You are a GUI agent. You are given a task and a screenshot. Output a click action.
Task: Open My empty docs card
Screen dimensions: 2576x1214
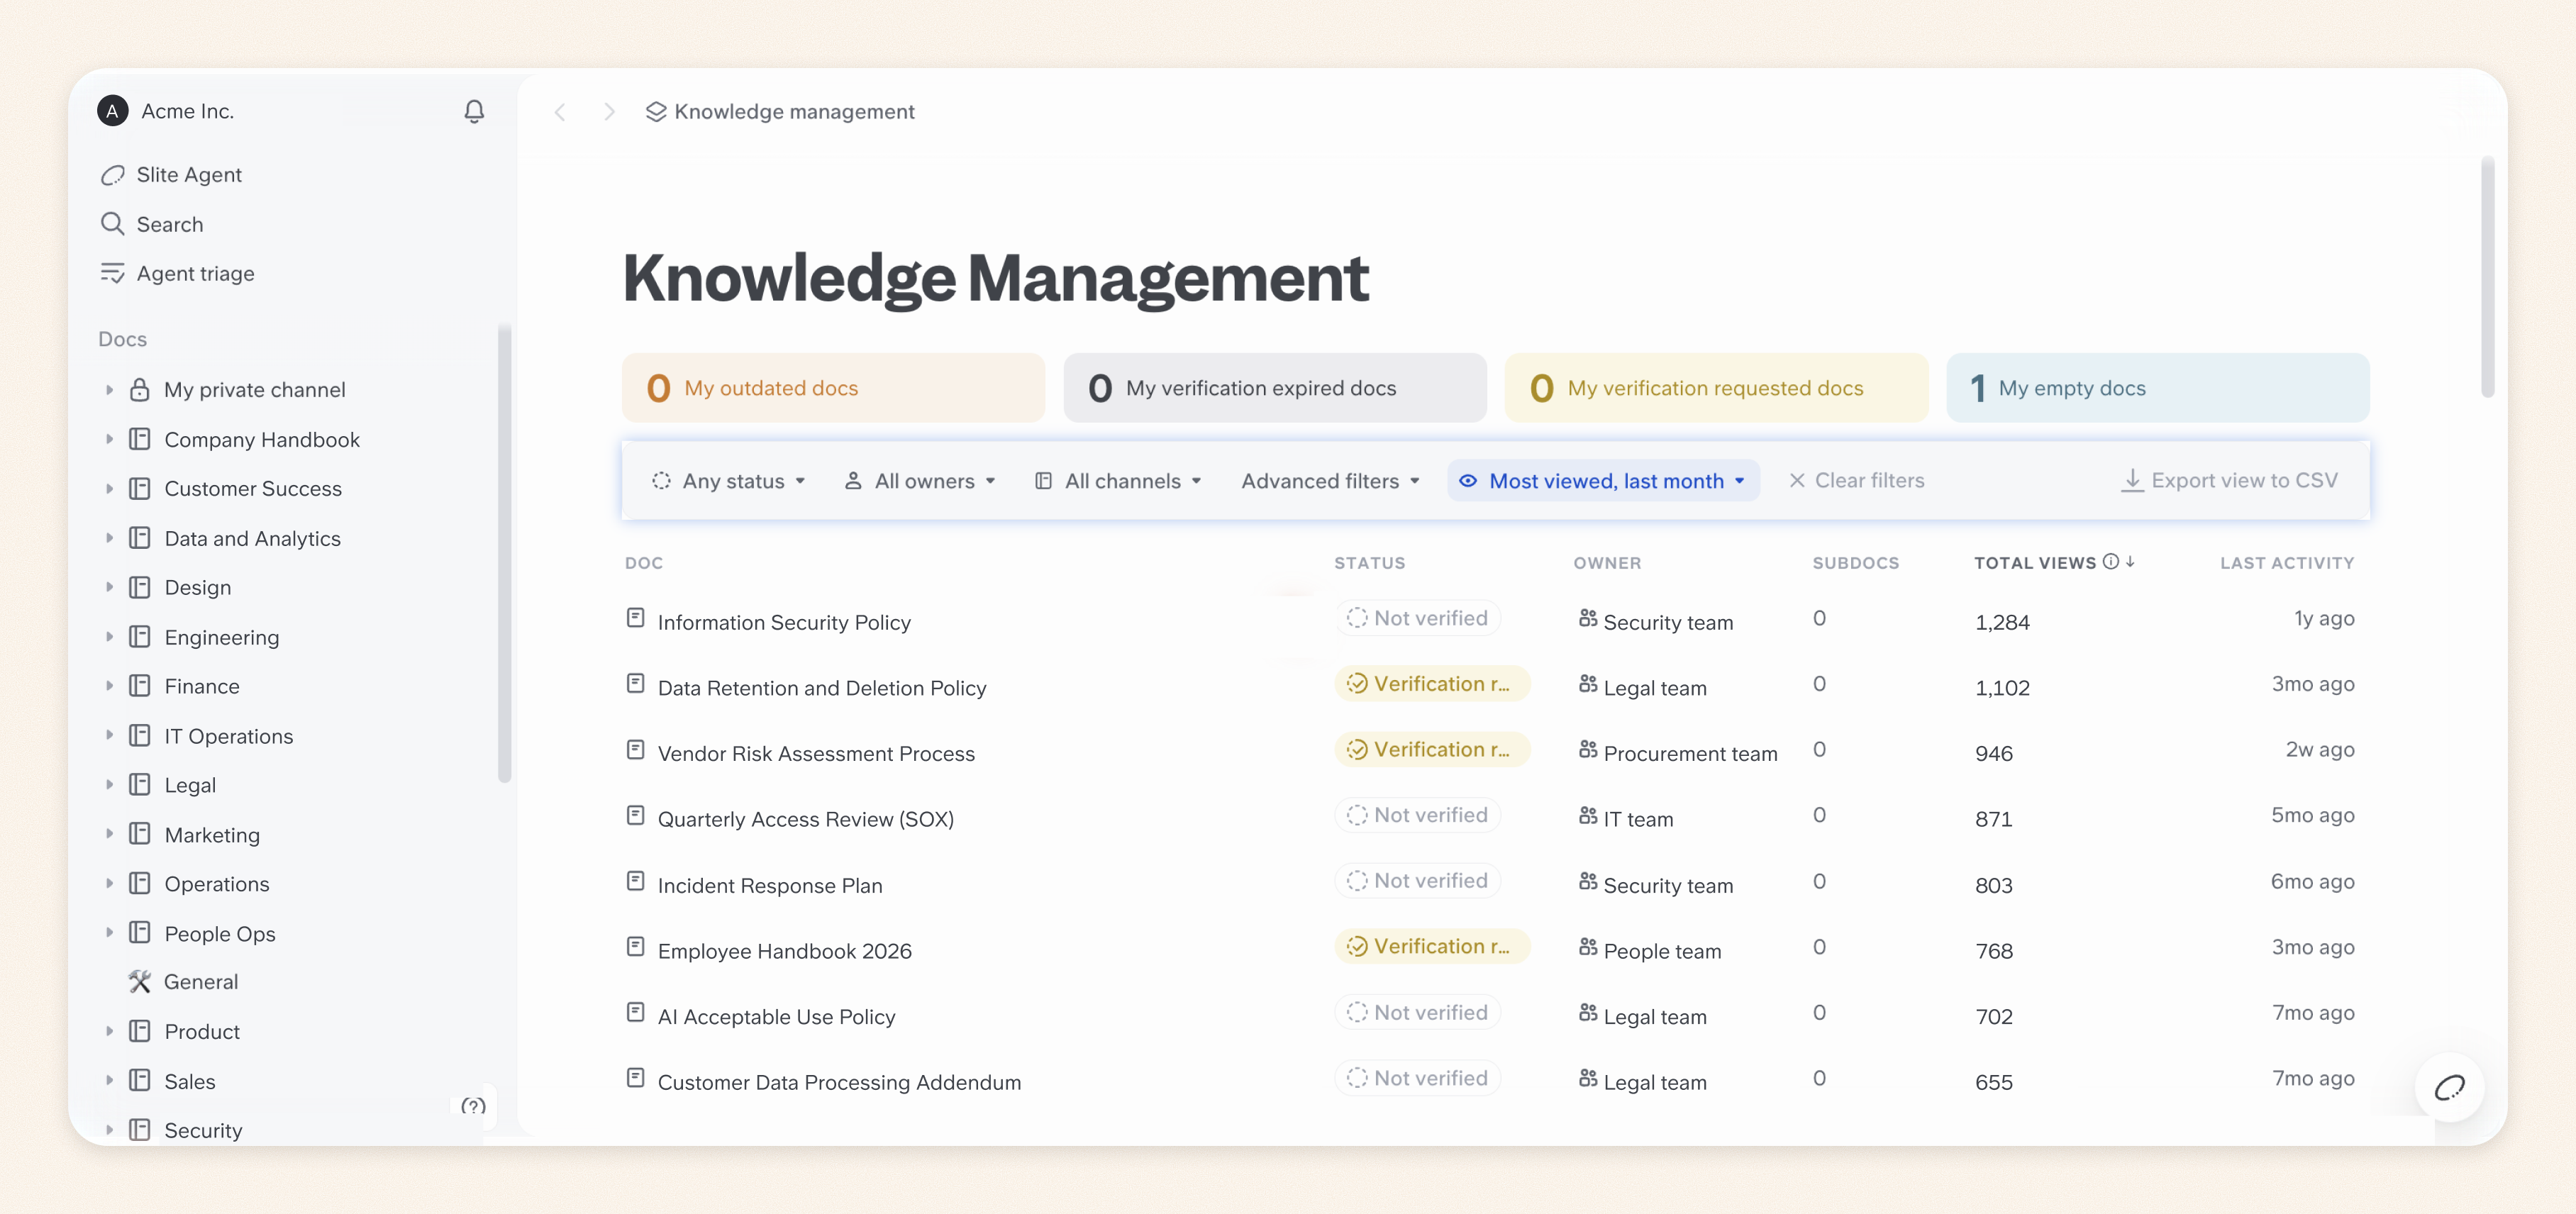click(x=2158, y=388)
